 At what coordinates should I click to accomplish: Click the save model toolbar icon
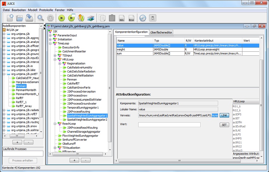tap(29, 18)
